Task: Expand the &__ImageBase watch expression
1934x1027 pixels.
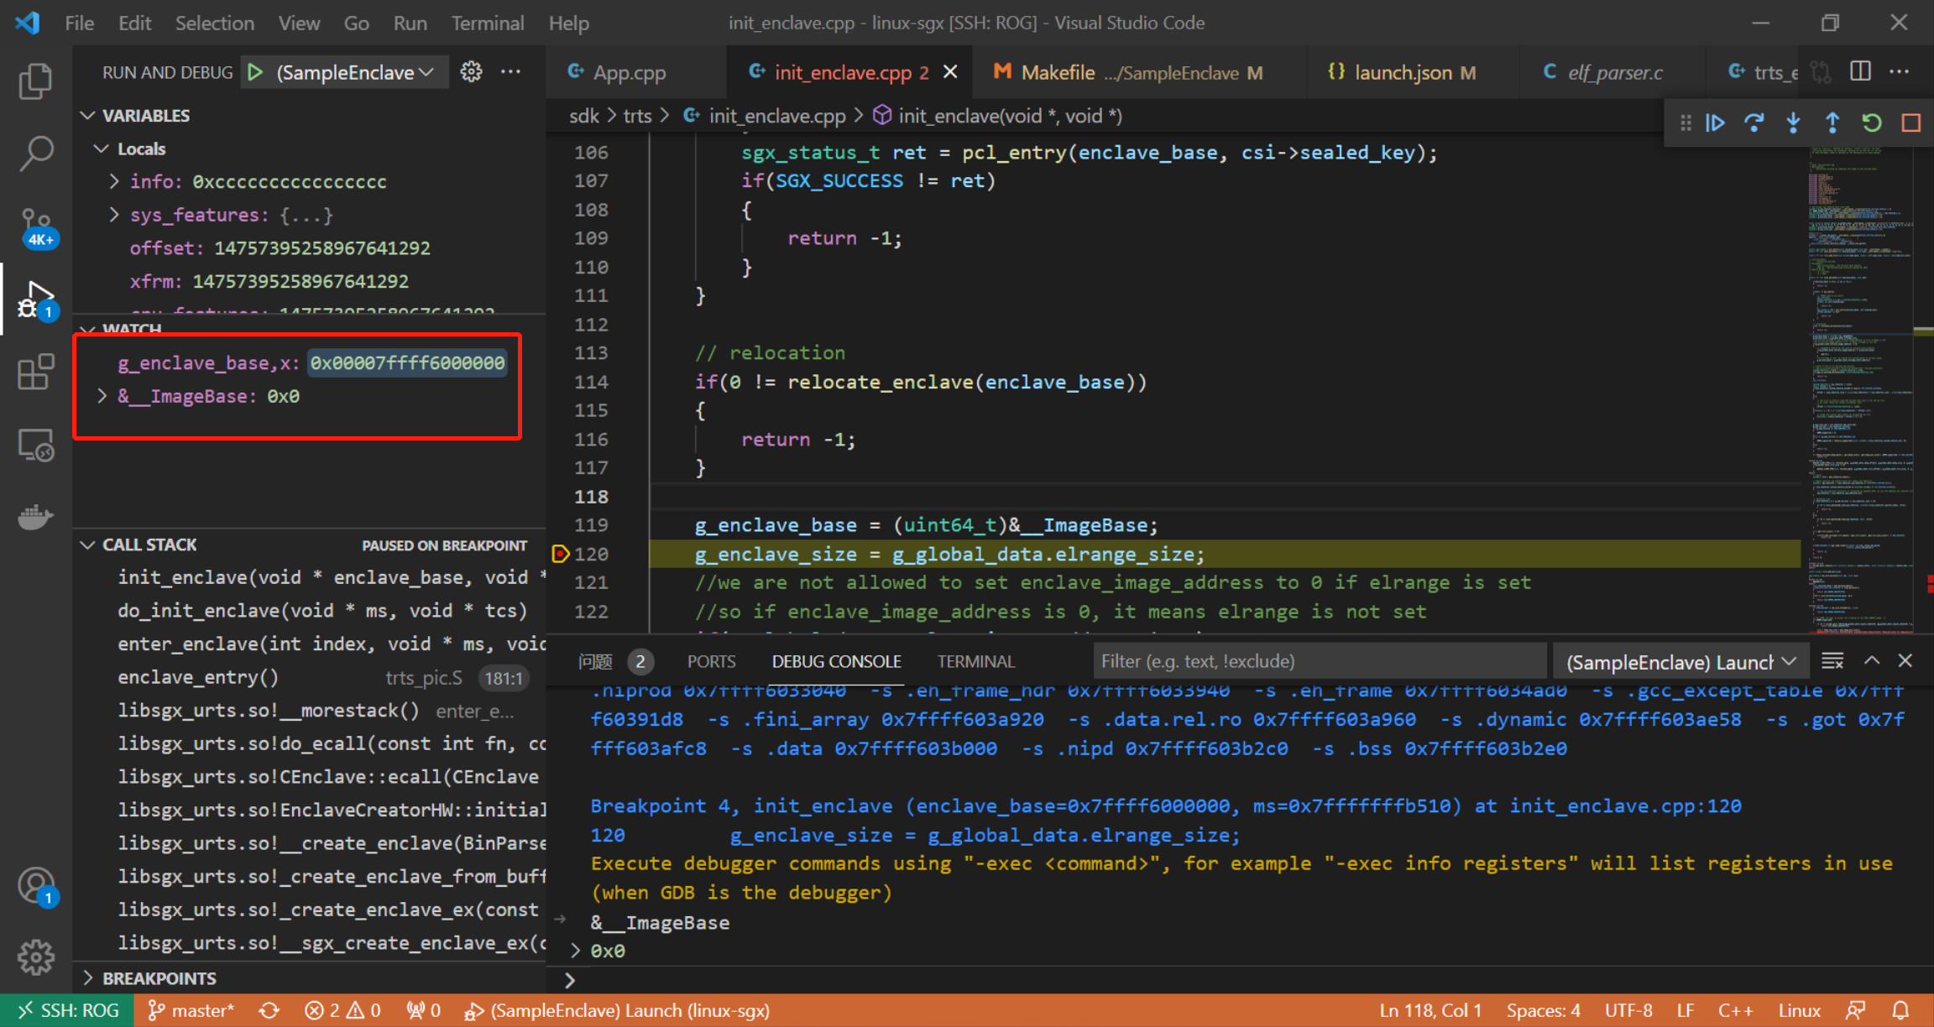Action: pyautogui.click(x=102, y=395)
